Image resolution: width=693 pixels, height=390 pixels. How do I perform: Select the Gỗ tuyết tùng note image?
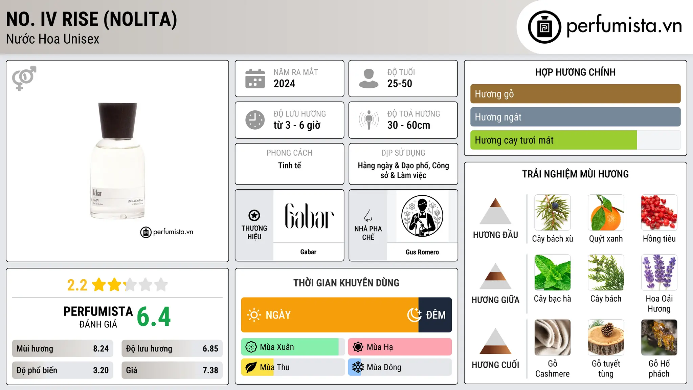pyautogui.click(x=606, y=338)
